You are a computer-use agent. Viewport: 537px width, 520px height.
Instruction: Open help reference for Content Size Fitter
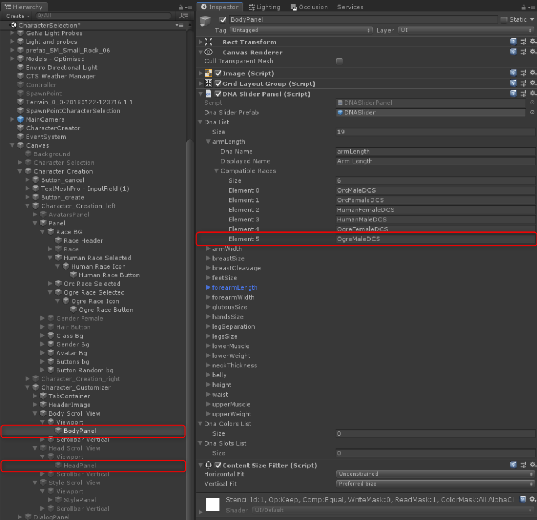514,465
